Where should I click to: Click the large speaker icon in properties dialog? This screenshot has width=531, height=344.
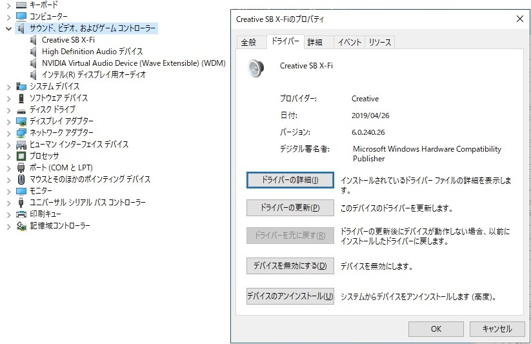pos(255,68)
